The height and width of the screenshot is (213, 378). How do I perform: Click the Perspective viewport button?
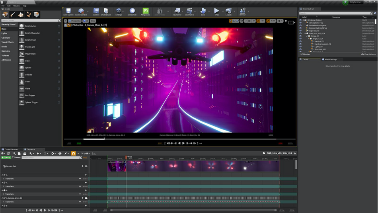(75, 21)
